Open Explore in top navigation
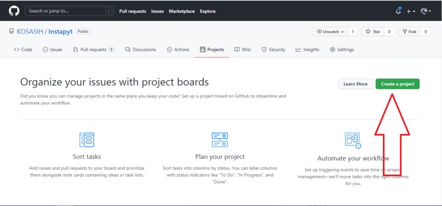 coord(208,11)
